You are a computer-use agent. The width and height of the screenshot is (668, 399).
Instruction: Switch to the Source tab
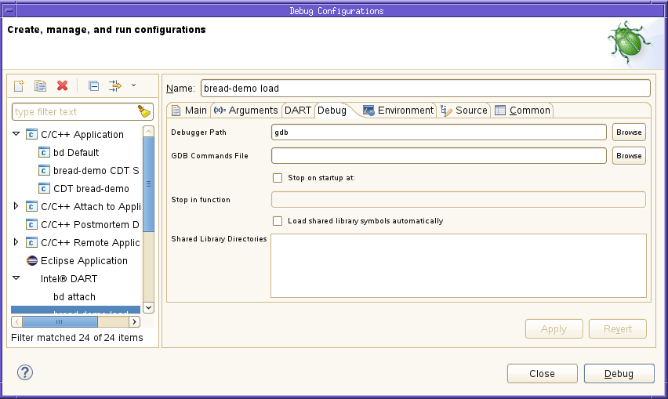464,111
